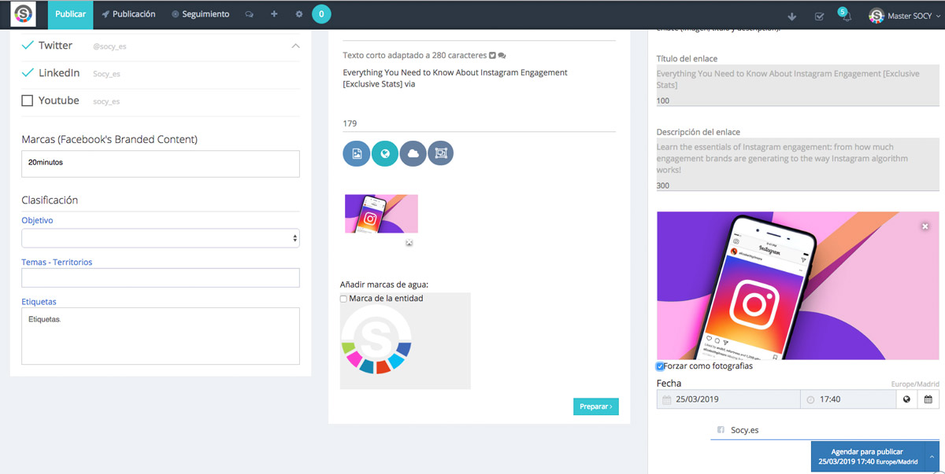Click the teal globe link round button

[385, 153]
